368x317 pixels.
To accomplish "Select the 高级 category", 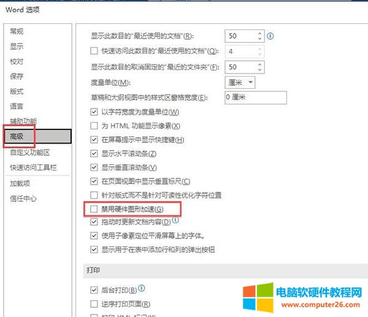I will tap(37, 136).
